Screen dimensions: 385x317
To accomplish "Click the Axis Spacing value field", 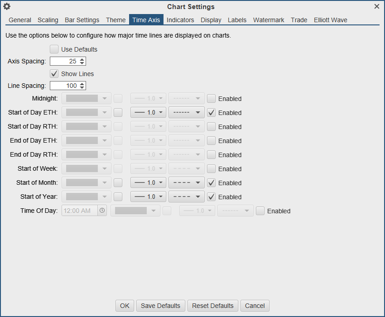I will (64, 61).
